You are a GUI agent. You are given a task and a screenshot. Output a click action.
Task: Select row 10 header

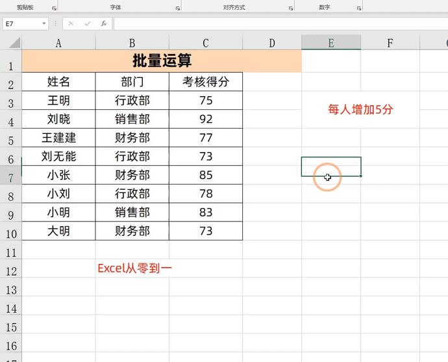pos(11,231)
